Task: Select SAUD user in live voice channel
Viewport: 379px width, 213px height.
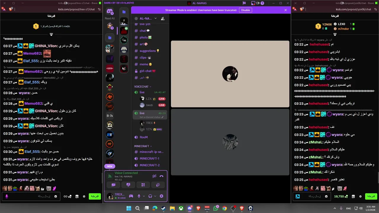Action: pyautogui.click(x=153, y=105)
